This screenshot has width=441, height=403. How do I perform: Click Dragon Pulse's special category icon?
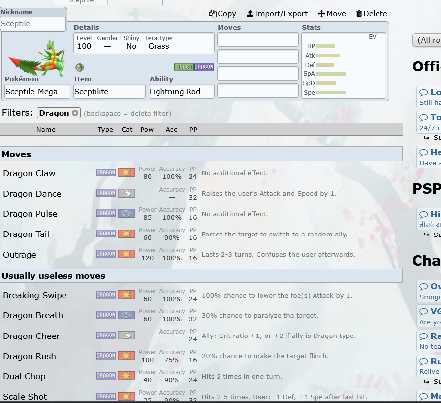pos(126,213)
